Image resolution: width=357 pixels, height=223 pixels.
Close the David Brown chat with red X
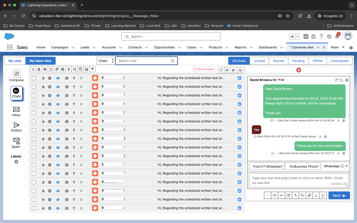click(x=298, y=70)
